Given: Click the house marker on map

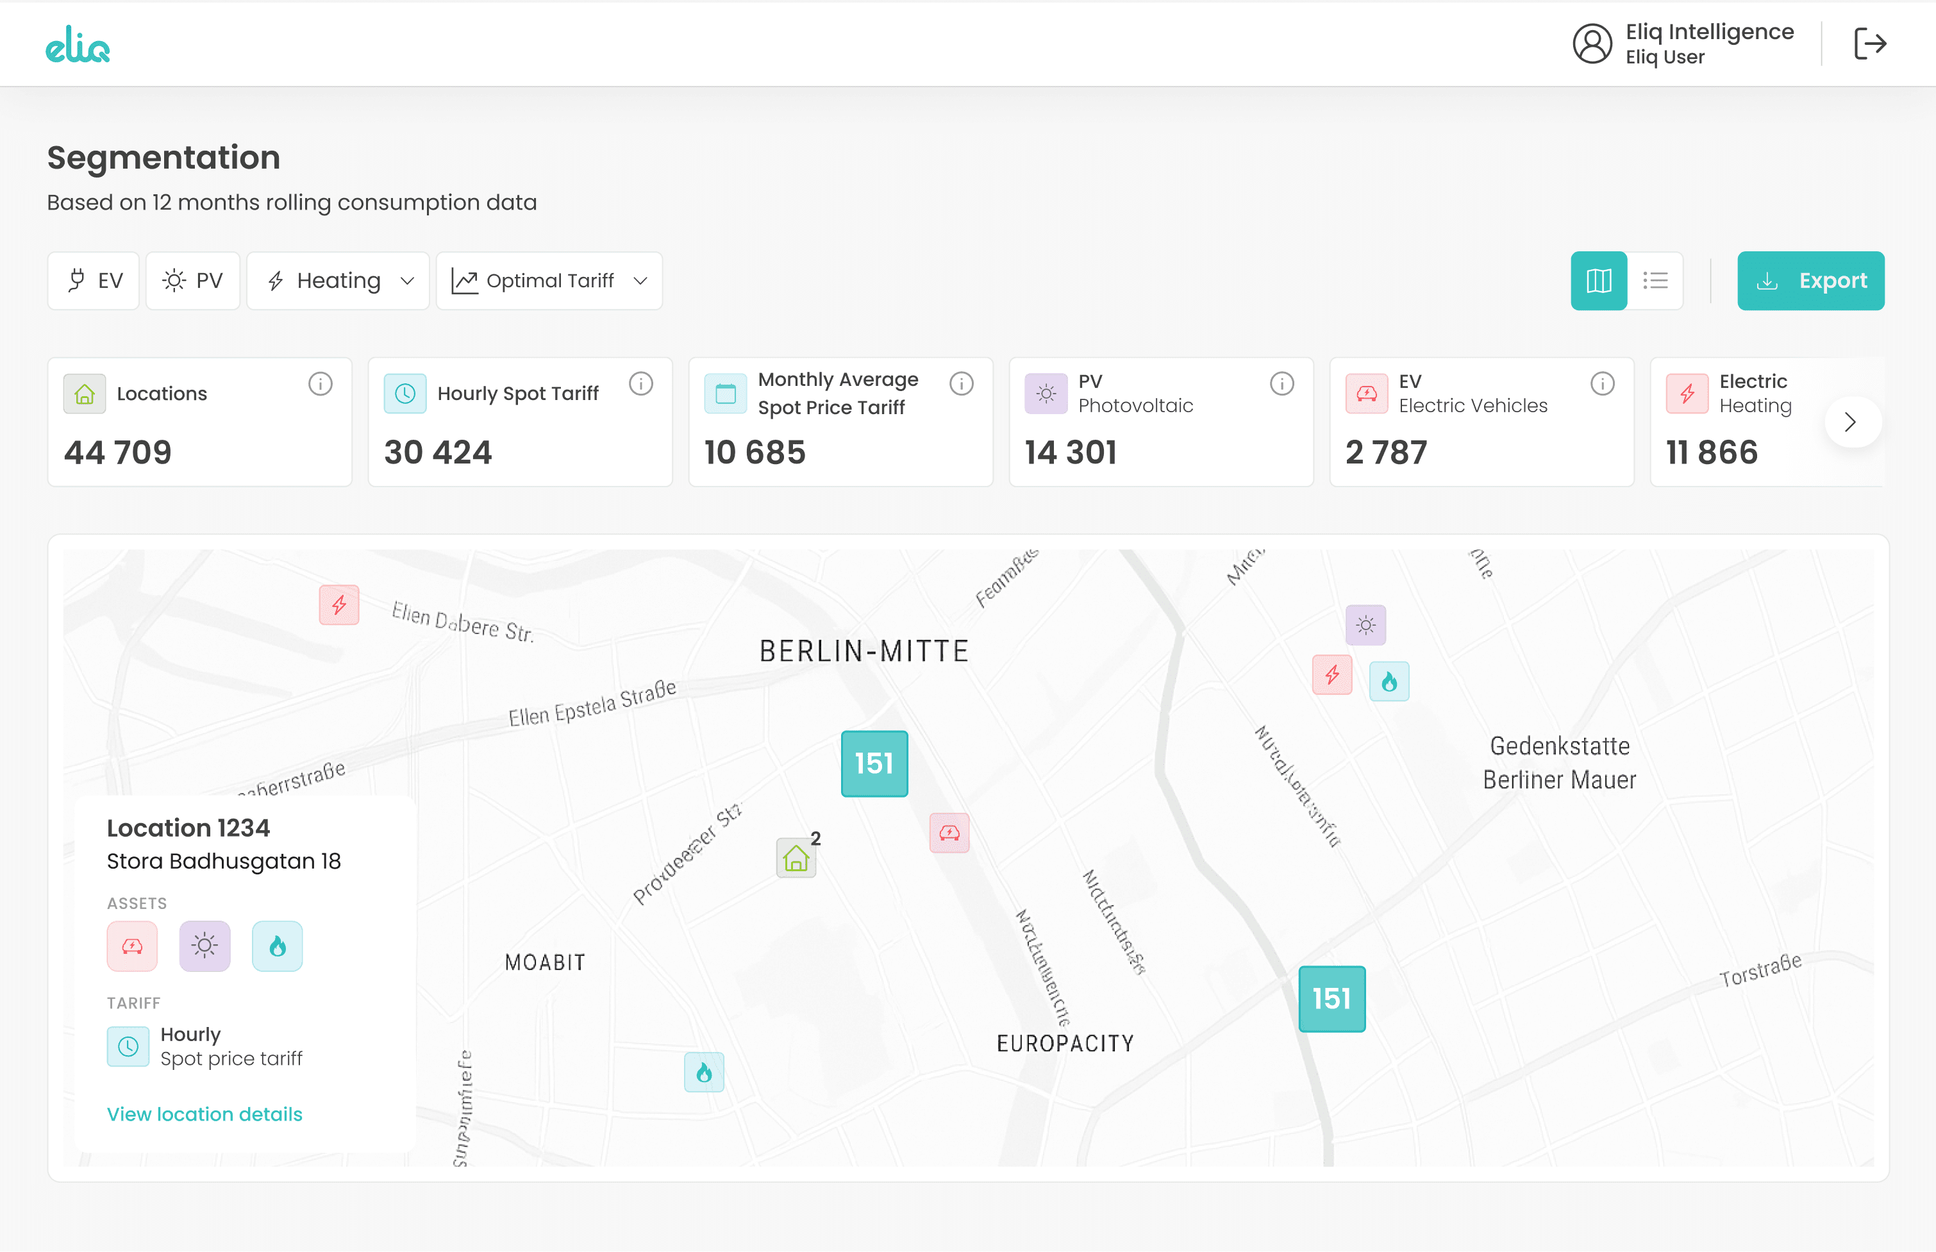Looking at the screenshot, I should pyautogui.click(x=796, y=858).
